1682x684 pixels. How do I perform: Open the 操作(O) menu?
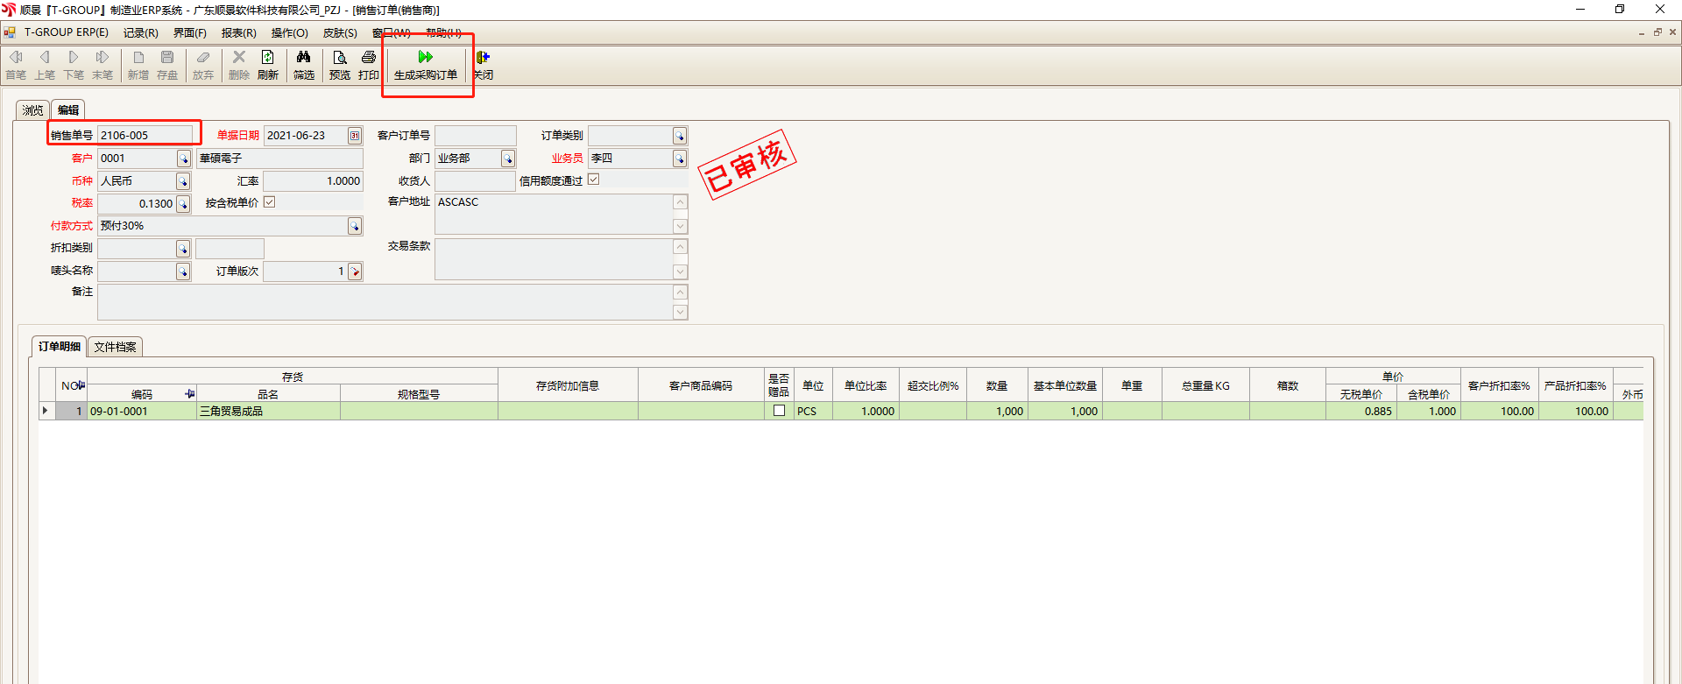pos(289,33)
